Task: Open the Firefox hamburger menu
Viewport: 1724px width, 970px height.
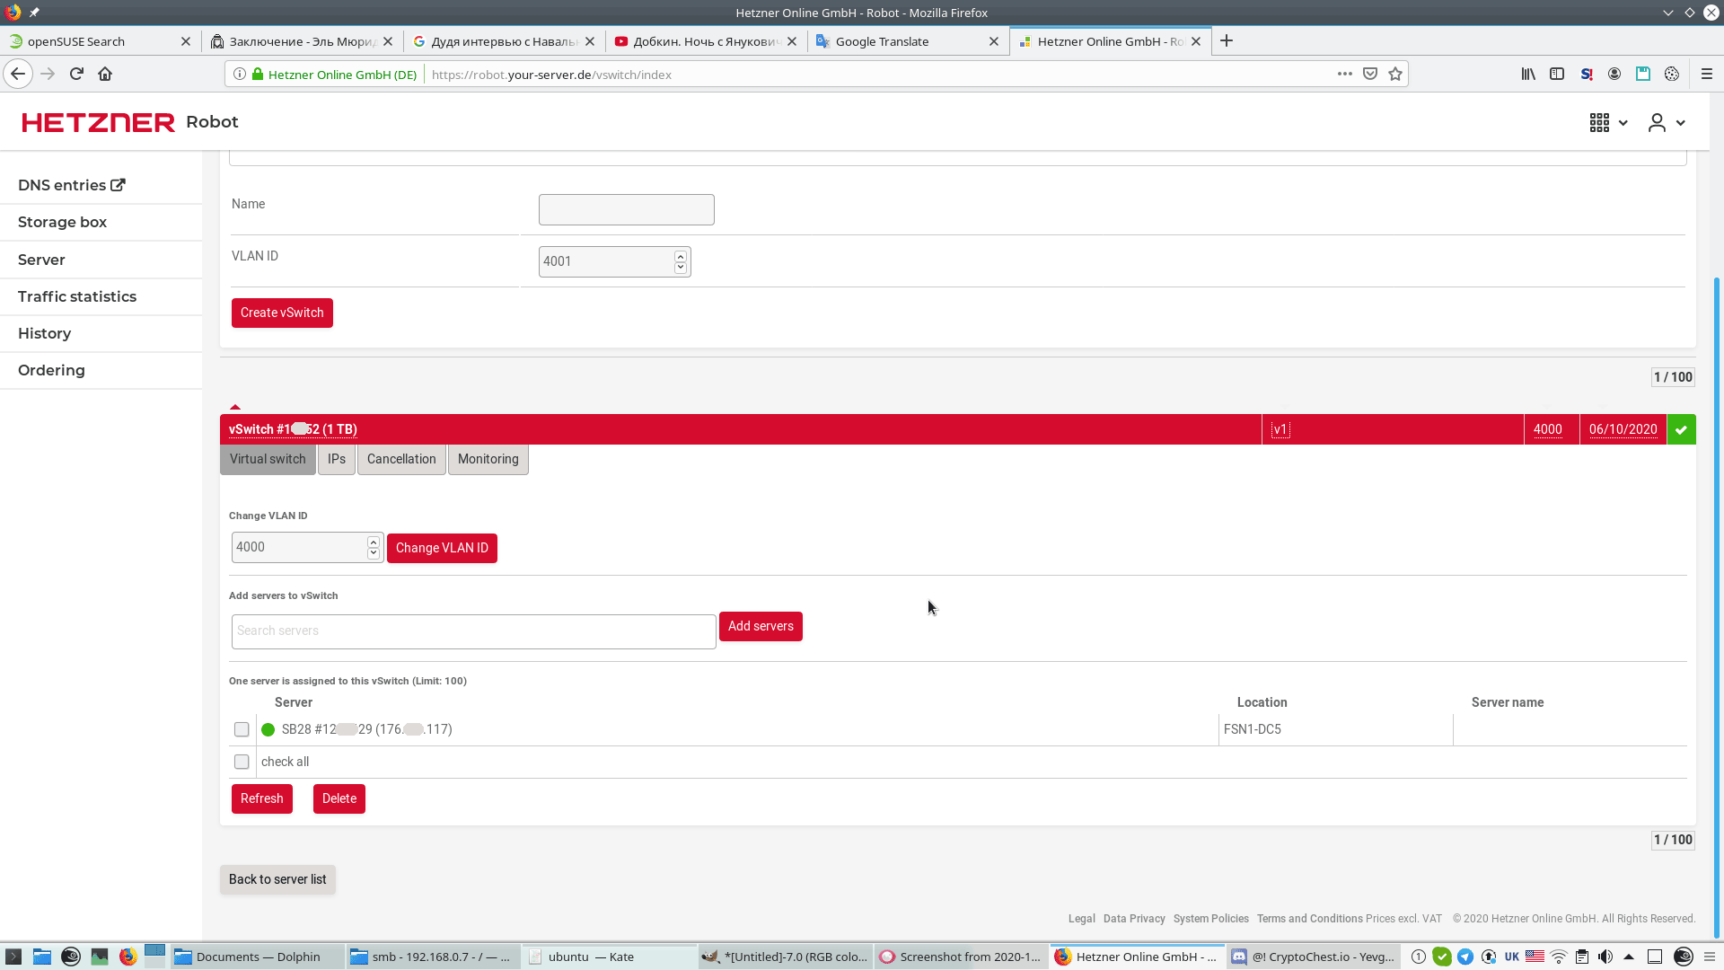Action: point(1707,75)
